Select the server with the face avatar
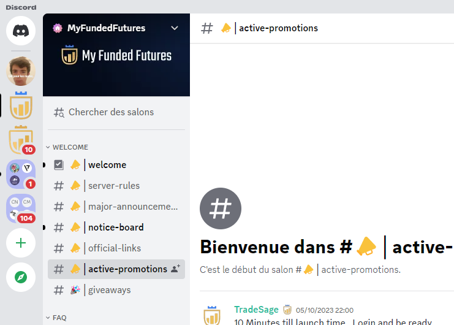Viewport: 454px width, 325px height. [21, 71]
